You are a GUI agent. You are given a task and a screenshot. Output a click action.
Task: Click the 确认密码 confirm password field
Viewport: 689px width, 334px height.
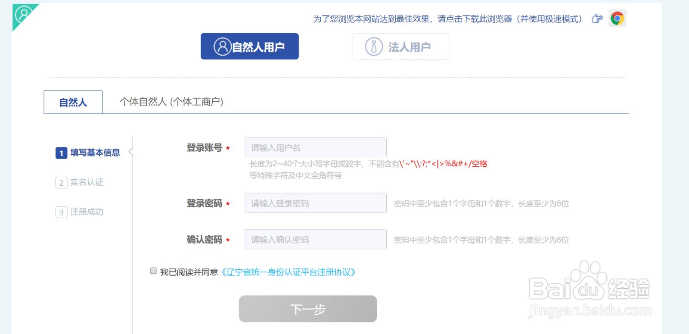(316, 239)
